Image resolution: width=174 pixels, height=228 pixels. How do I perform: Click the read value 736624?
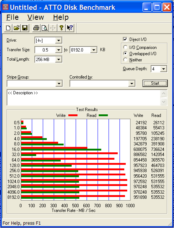coord(158,149)
